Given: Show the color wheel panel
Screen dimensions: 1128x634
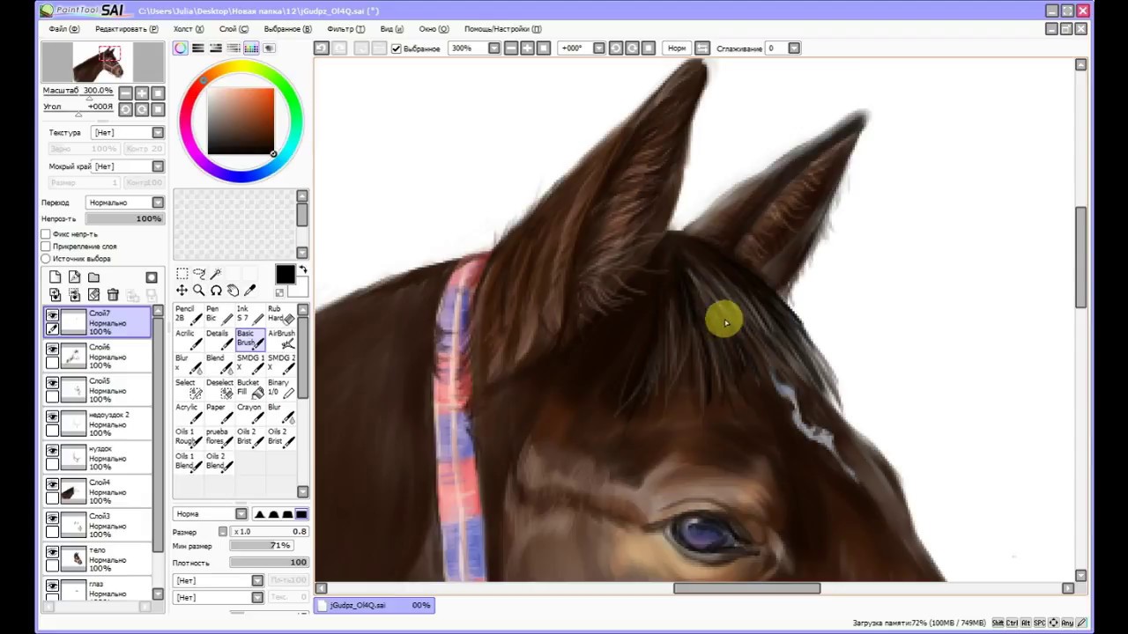Looking at the screenshot, I should coord(181,48).
